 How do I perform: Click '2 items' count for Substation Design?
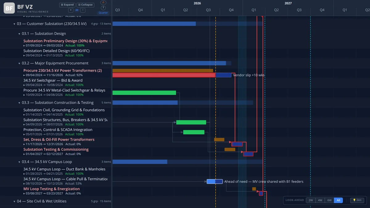106,34
